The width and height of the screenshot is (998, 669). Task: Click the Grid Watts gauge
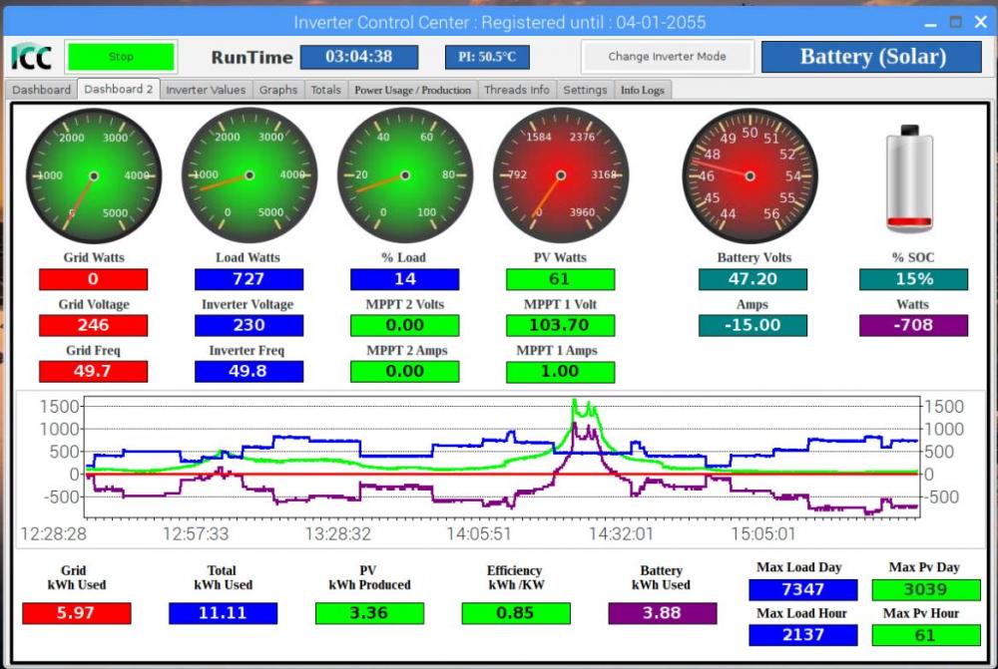coord(94,175)
